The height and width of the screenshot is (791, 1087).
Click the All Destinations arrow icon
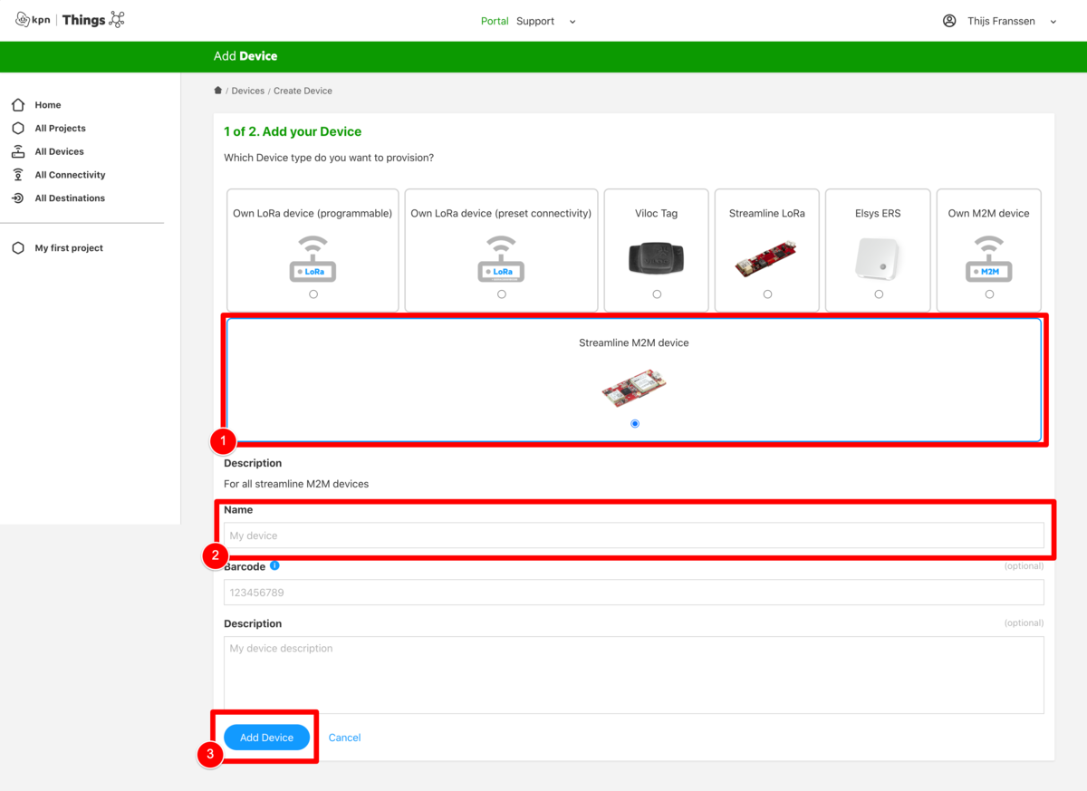[x=18, y=198]
